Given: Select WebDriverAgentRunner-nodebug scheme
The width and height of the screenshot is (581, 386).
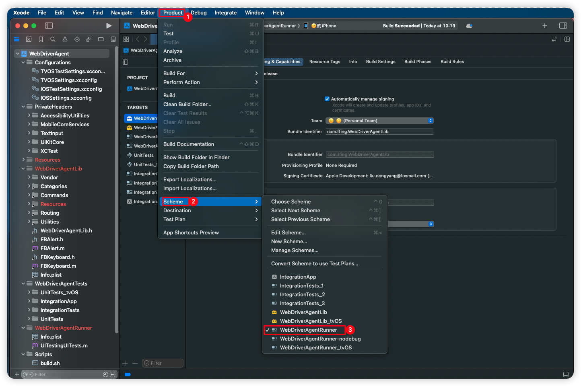Looking at the screenshot, I should click(320, 339).
